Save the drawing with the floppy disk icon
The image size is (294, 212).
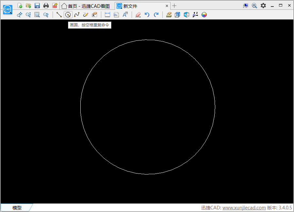click(37, 6)
